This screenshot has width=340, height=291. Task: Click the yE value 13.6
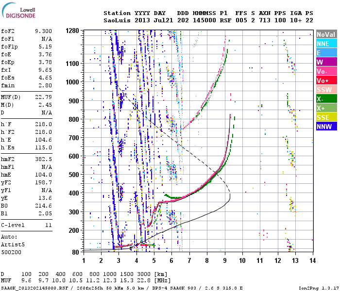[x=45, y=198]
